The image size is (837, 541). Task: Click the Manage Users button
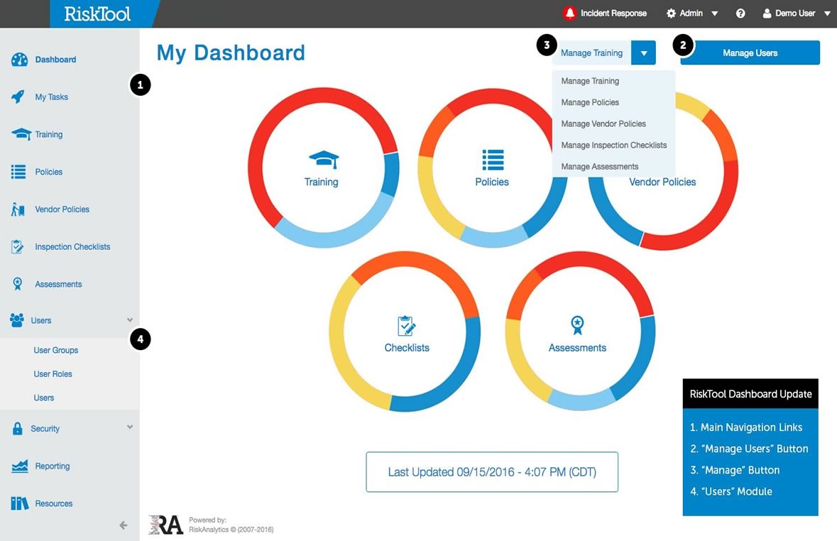pos(750,53)
